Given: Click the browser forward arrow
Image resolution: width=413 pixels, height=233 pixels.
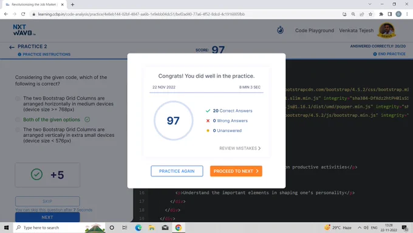Looking at the screenshot, I should click(x=15, y=14).
